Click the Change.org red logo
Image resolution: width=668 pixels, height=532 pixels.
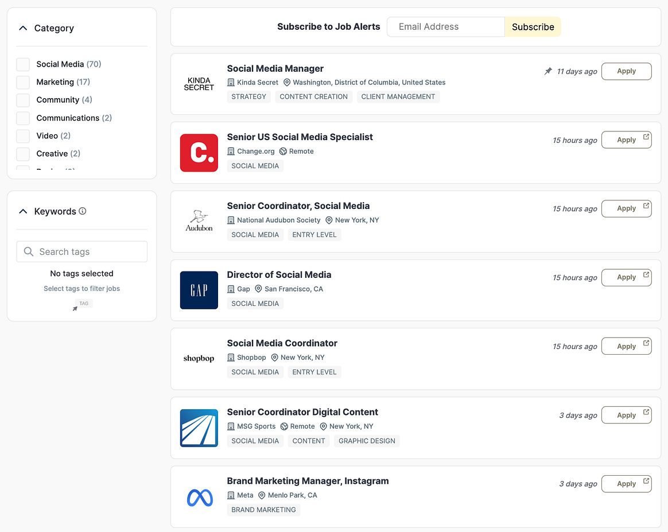coord(199,153)
